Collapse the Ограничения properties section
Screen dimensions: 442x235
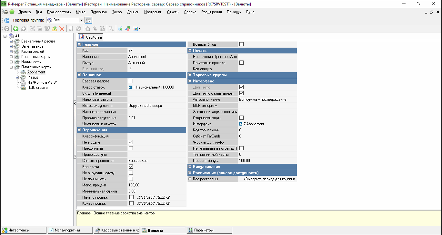coord(79,130)
